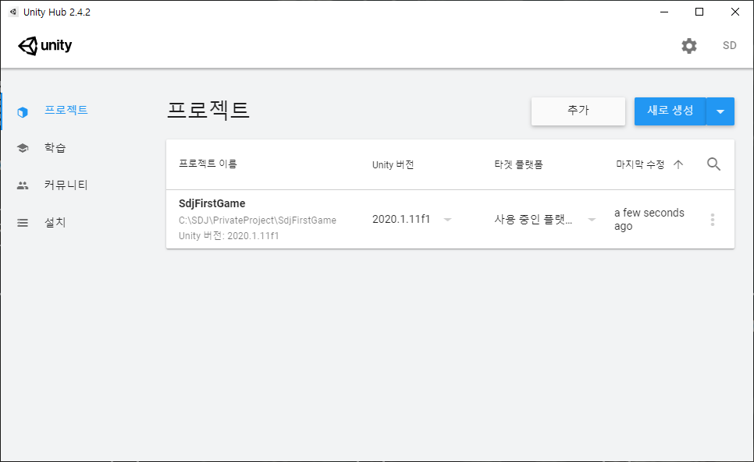Click the 커뮤니티 people icon
This screenshot has width=754, height=462.
coord(23,185)
